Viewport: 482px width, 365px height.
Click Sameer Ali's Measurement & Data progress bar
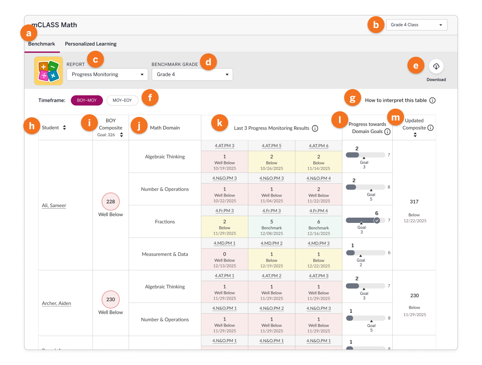point(366,253)
